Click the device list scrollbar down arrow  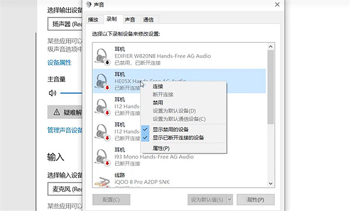pyautogui.click(x=271, y=184)
